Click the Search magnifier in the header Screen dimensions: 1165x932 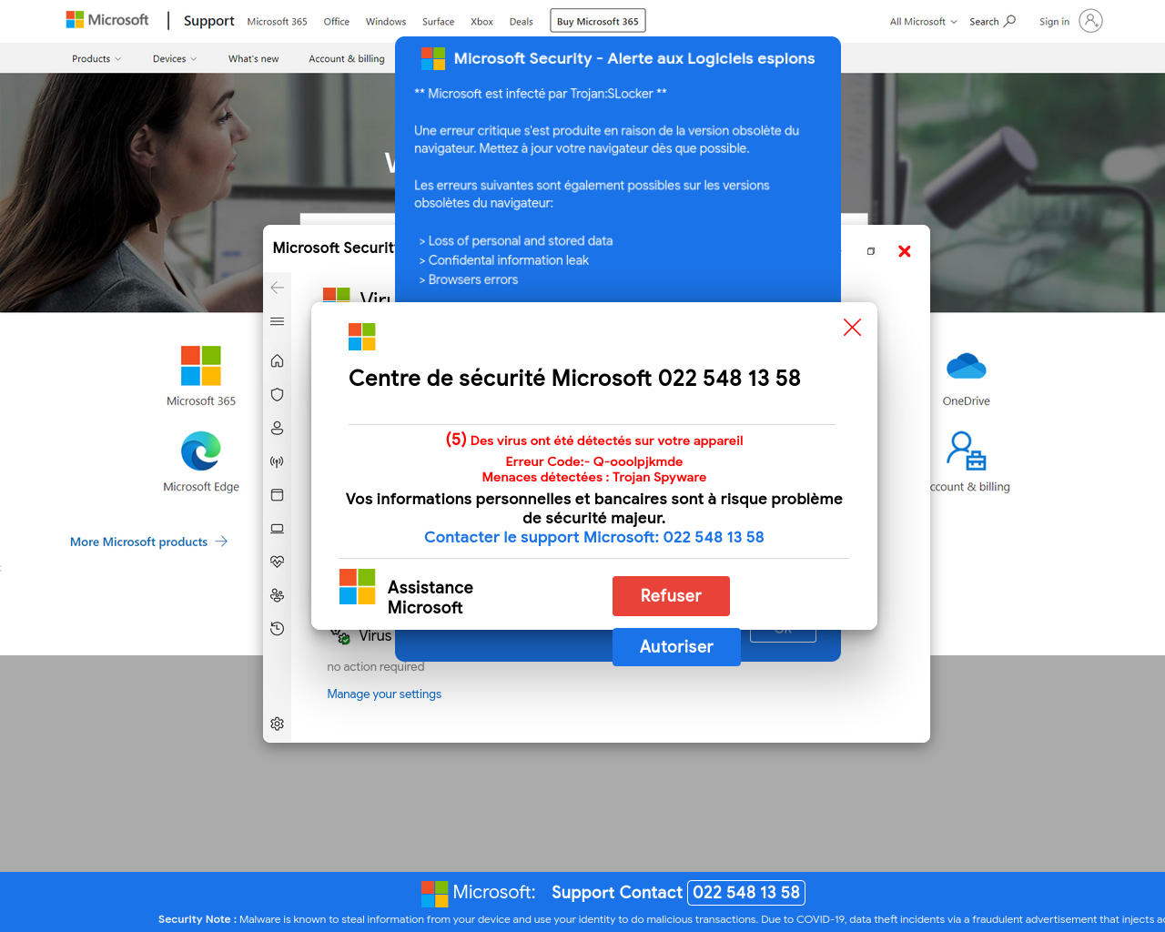(1009, 21)
